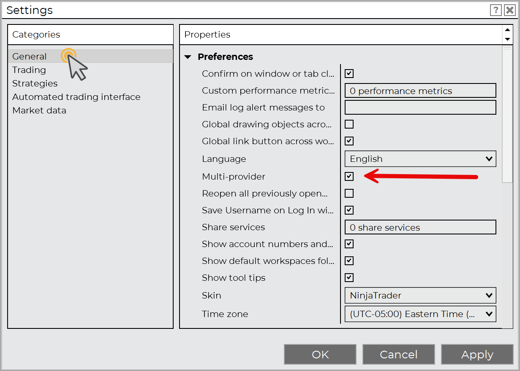Click the Properties panel scroll down arrow

[x=507, y=39]
